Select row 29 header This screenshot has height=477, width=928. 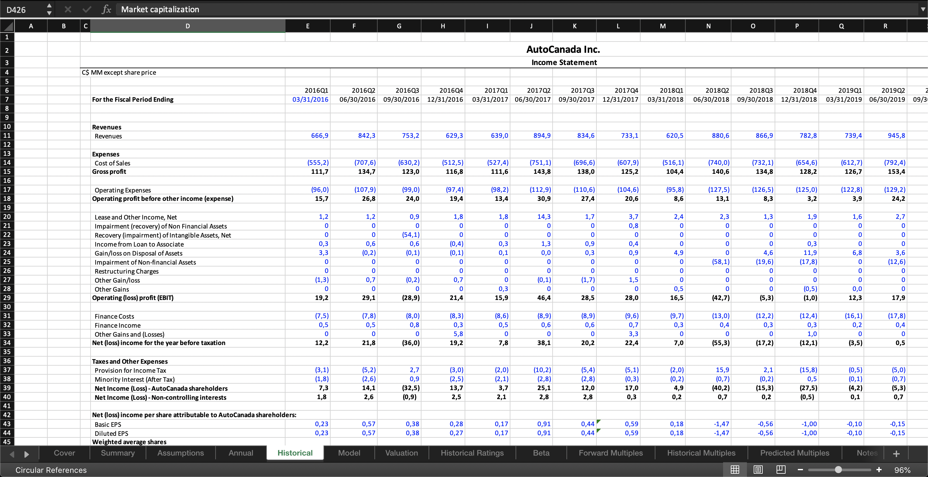coord(7,298)
